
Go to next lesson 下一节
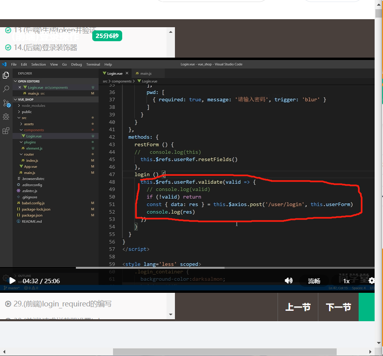pos(338,307)
